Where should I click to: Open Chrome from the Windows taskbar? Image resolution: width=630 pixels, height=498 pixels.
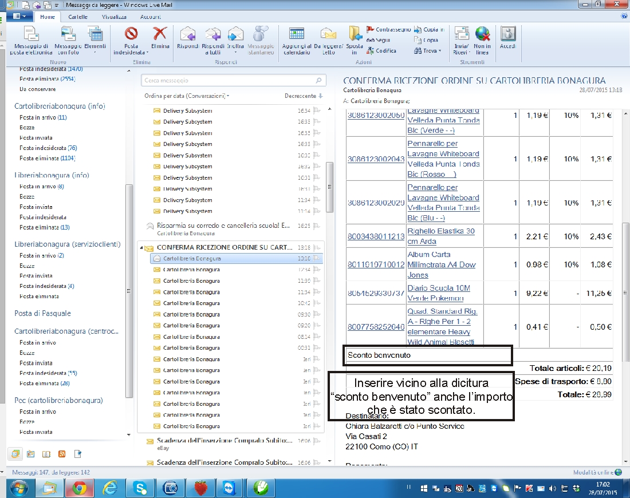tap(80, 488)
